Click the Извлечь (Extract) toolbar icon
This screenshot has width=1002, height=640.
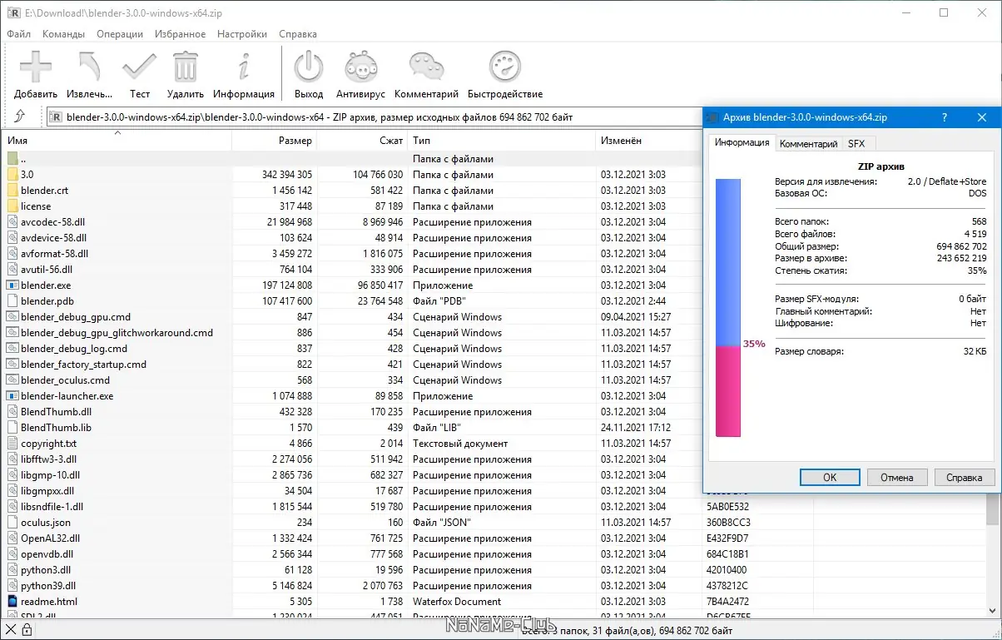89,66
